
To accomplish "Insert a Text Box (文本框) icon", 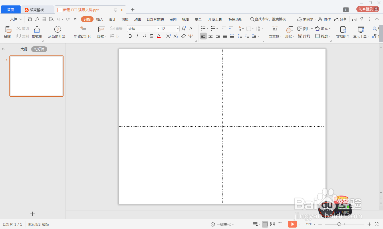I will [x=275, y=29].
